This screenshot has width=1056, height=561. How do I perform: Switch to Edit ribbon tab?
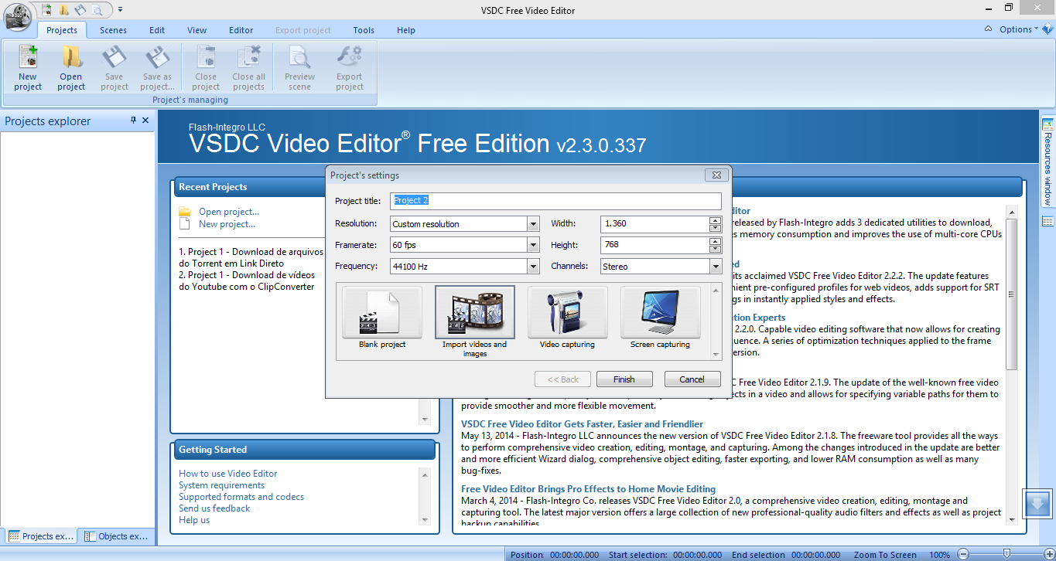pos(157,30)
